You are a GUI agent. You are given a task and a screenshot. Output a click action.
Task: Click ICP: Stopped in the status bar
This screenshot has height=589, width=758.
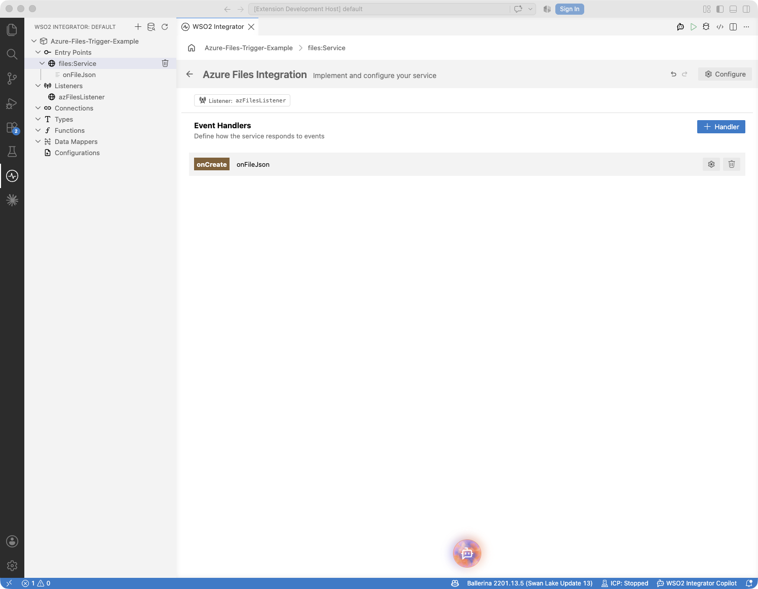625,583
